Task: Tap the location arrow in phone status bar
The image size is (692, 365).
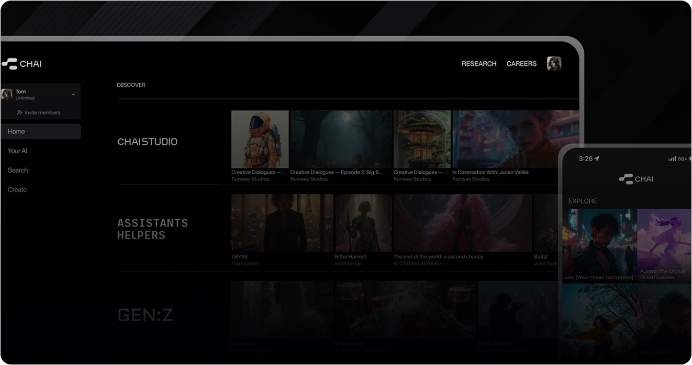Action: pos(597,159)
